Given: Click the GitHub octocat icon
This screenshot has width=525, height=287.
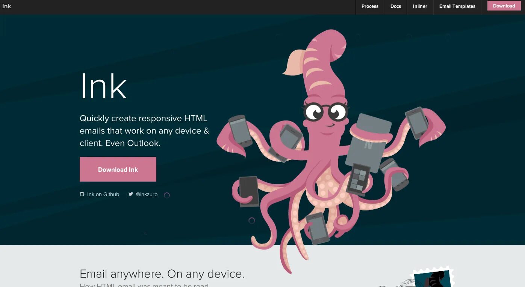Looking at the screenshot, I should pos(82,194).
